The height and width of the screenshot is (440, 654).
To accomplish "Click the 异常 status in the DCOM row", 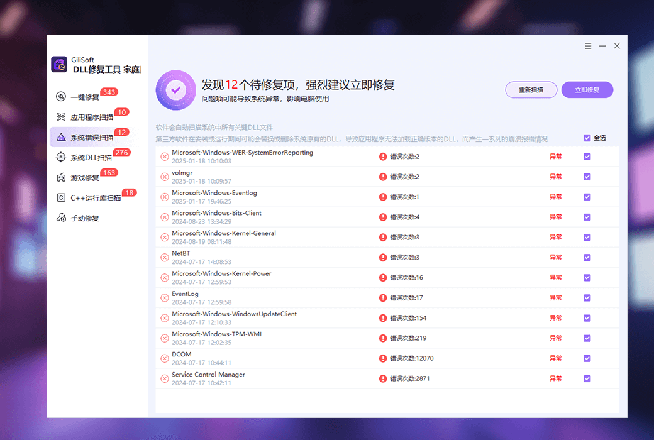I will [555, 358].
